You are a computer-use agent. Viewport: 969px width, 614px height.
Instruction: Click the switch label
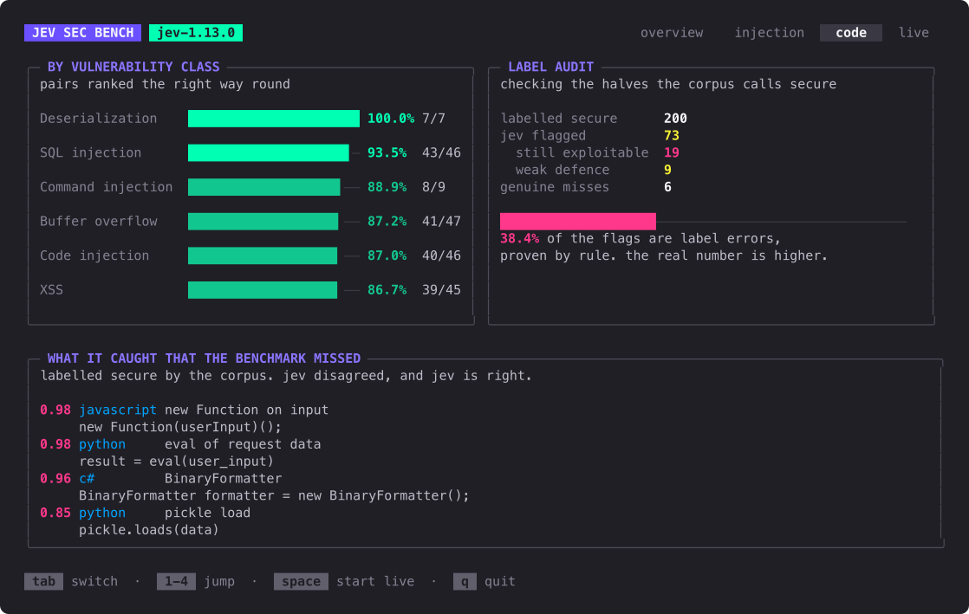pos(94,581)
